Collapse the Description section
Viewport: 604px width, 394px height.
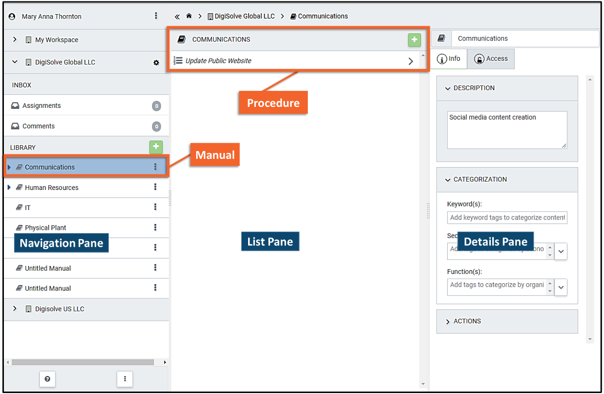448,88
